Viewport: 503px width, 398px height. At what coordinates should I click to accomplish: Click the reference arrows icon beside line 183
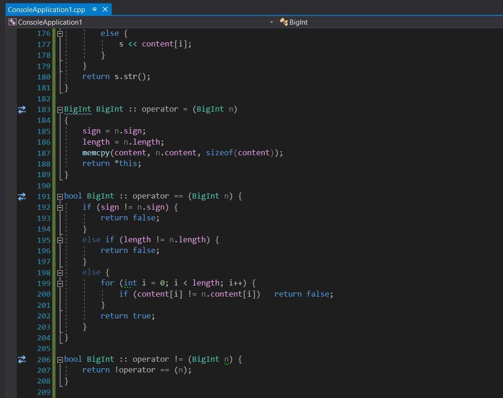coord(21,110)
